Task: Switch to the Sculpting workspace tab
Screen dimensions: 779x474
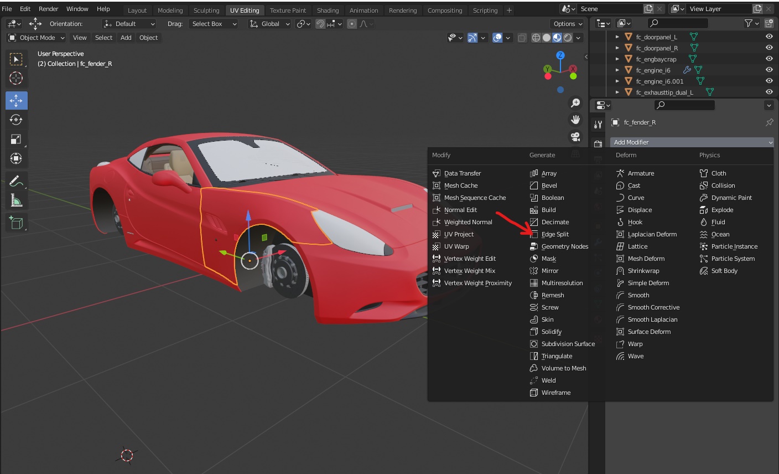Action: (x=206, y=11)
